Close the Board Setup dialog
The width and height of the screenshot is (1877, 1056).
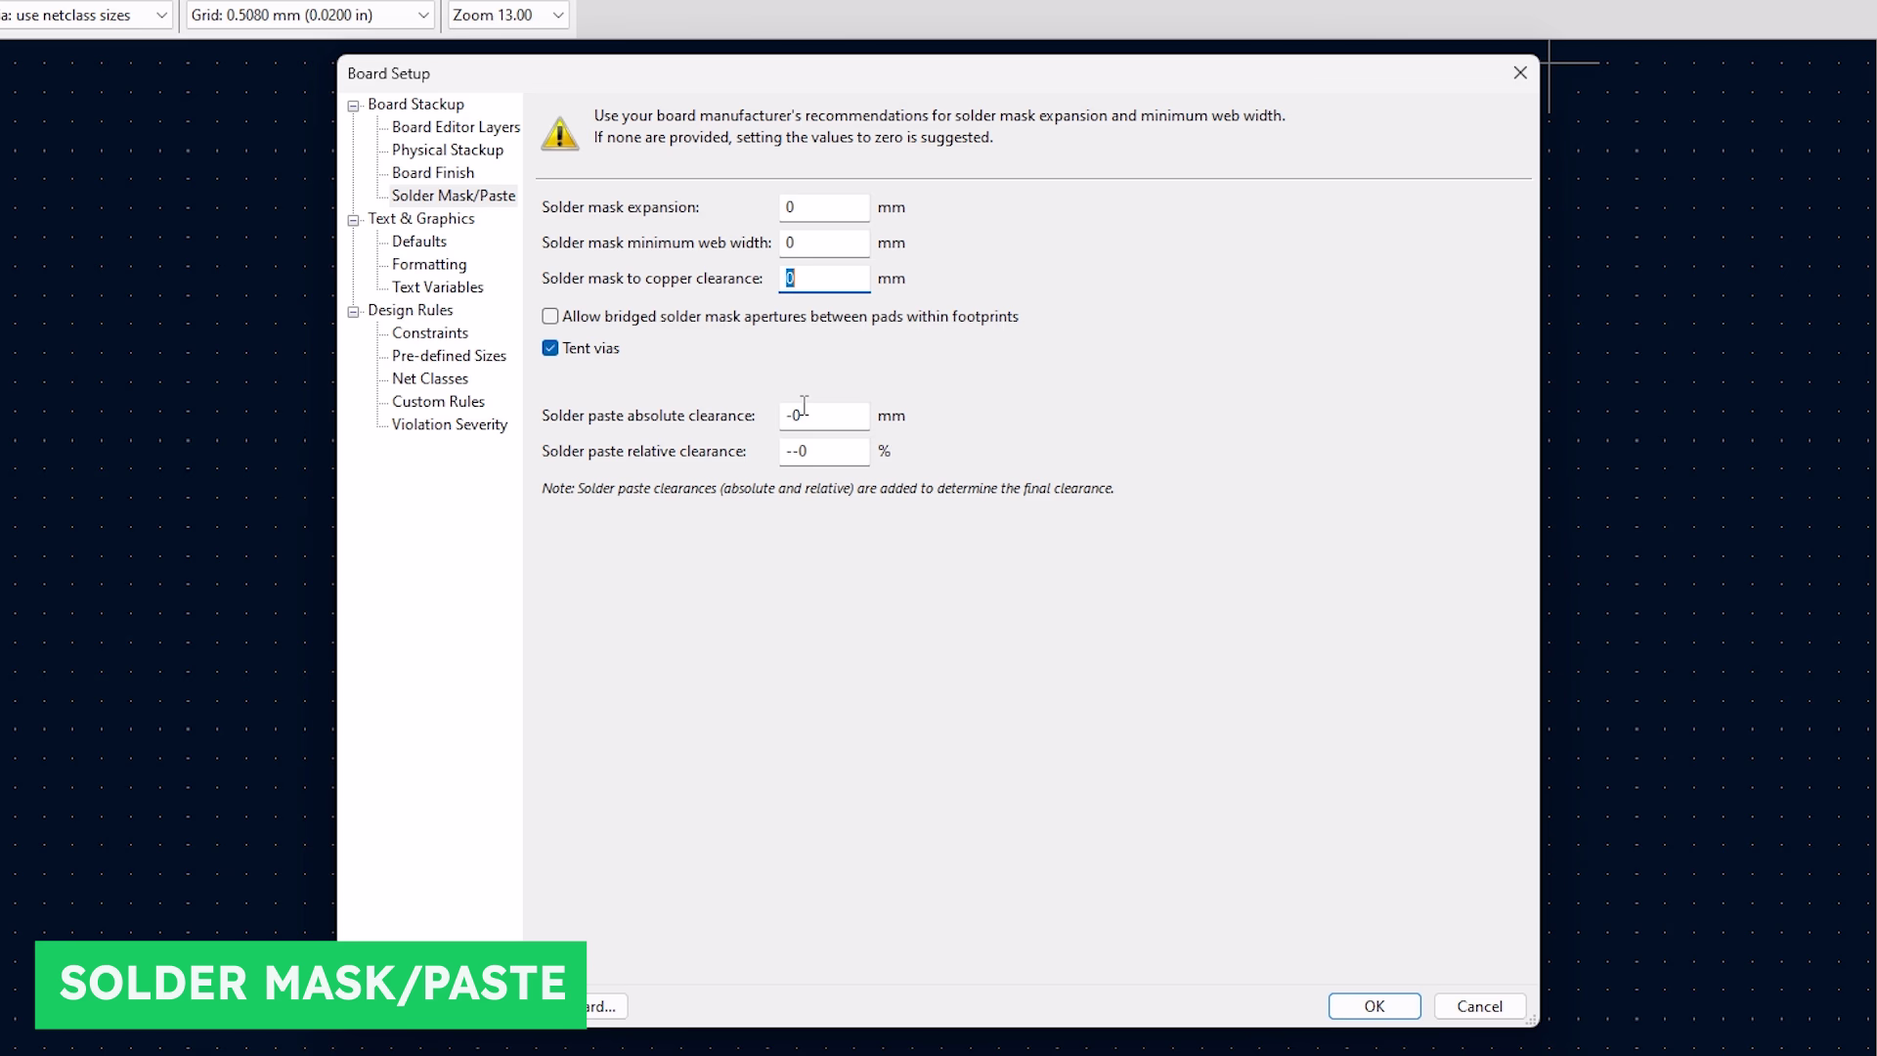point(1519,73)
